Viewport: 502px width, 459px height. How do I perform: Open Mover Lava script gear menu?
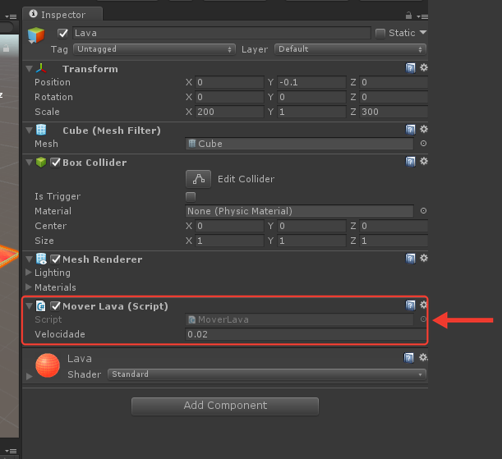(423, 305)
